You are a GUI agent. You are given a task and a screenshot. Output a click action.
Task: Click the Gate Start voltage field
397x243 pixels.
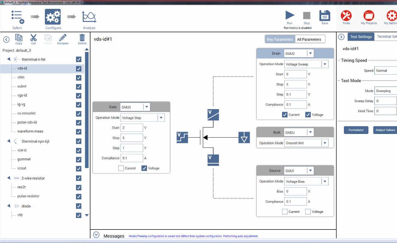[x=132, y=128]
